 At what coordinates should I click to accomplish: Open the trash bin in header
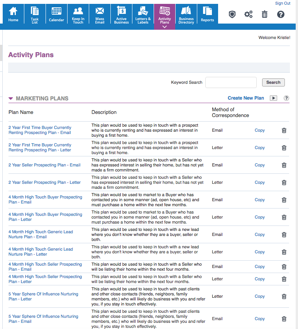point(264,14)
